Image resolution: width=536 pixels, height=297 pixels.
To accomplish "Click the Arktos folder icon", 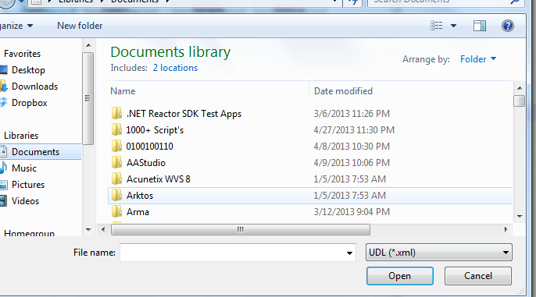I will coord(116,195).
